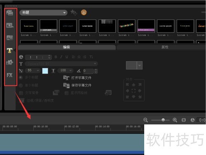Image resolution: width=206 pixels, height=155 pixels.
Task: Click the rotation angle stepper arrows
Action: tap(96, 71)
